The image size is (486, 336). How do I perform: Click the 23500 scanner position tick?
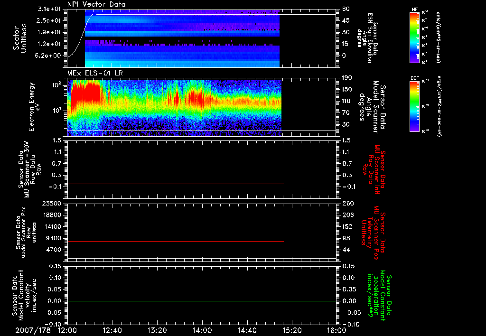click(51, 204)
